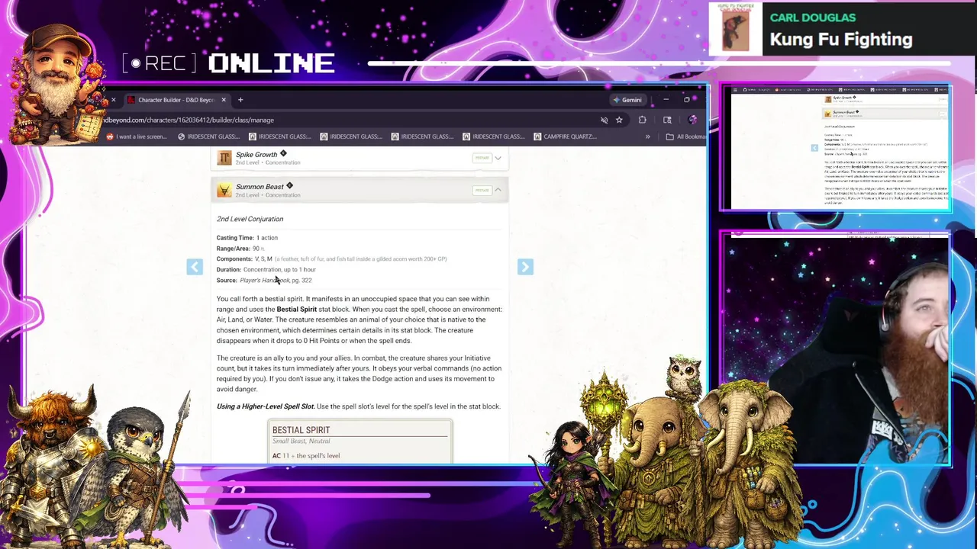Click the Summon Beast spell title
Viewport: 977px width, 549px height.
click(260, 186)
